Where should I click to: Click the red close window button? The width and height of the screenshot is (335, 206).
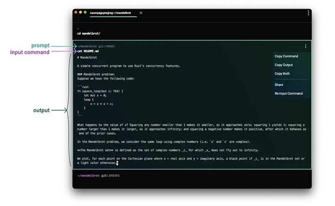pos(76,12)
